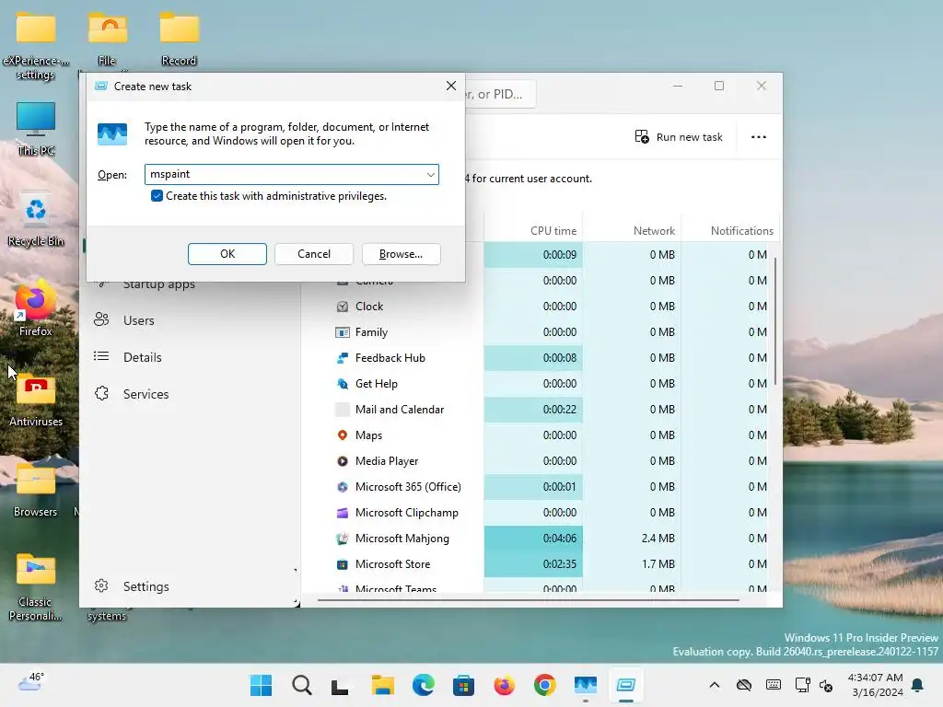Click the Feedback Hub app icon
Viewport: 943px width, 707px height.
click(343, 358)
